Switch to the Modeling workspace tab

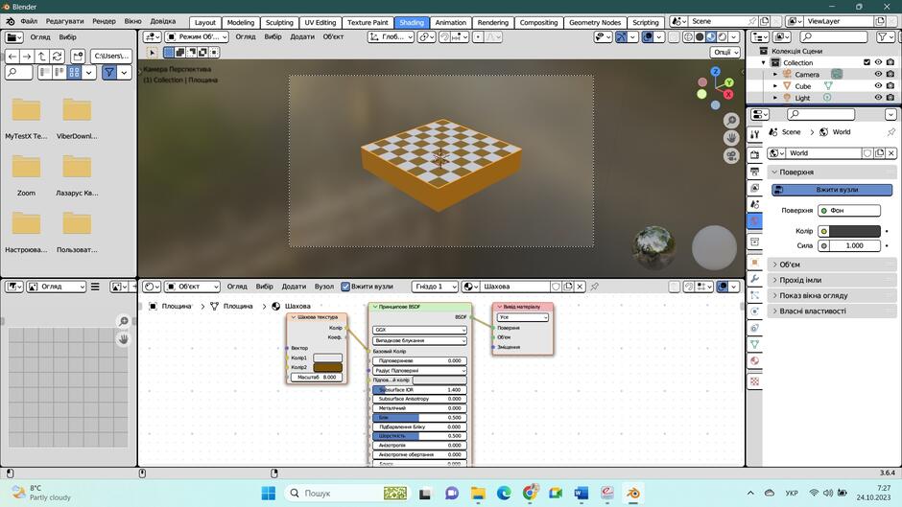tap(241, 22)
